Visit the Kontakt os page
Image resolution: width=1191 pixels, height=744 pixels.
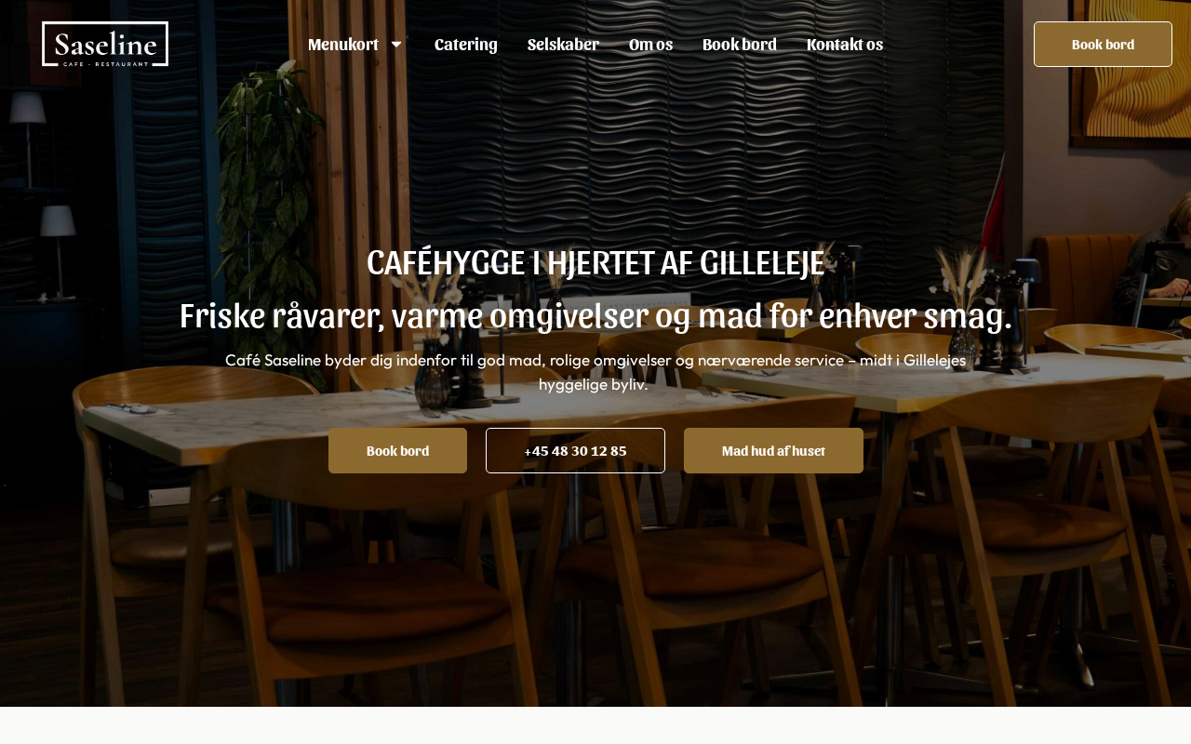pyautogui.click(x=845, y=44)
